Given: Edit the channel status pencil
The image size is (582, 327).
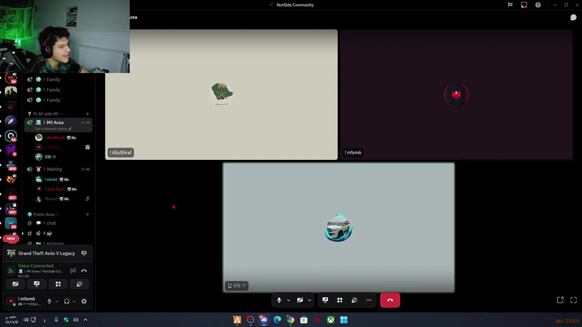Looking at the screenshot, I should pos(70,129).
